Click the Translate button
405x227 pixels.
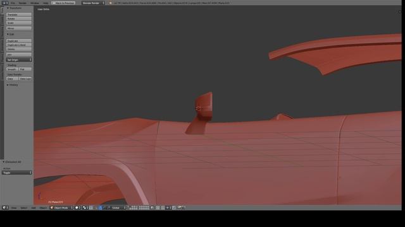pyautogui.click(x=19, y=15)
